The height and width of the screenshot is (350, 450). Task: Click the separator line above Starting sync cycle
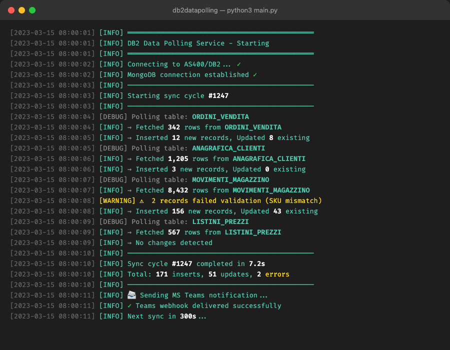point(220,85)
